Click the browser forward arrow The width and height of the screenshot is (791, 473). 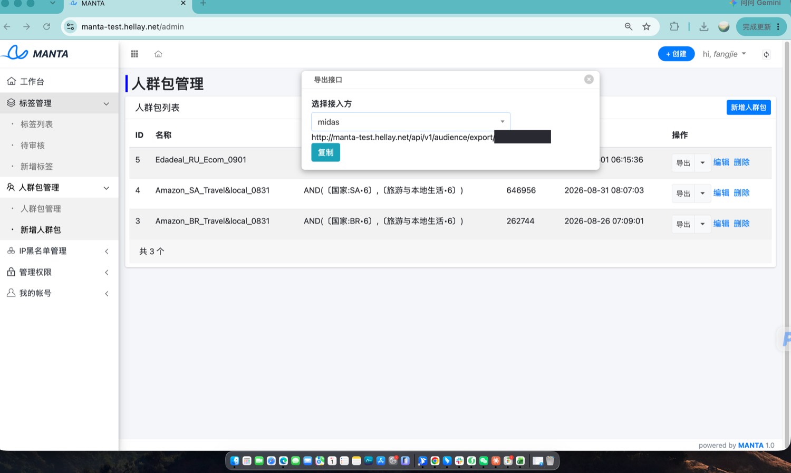[27, 26]
